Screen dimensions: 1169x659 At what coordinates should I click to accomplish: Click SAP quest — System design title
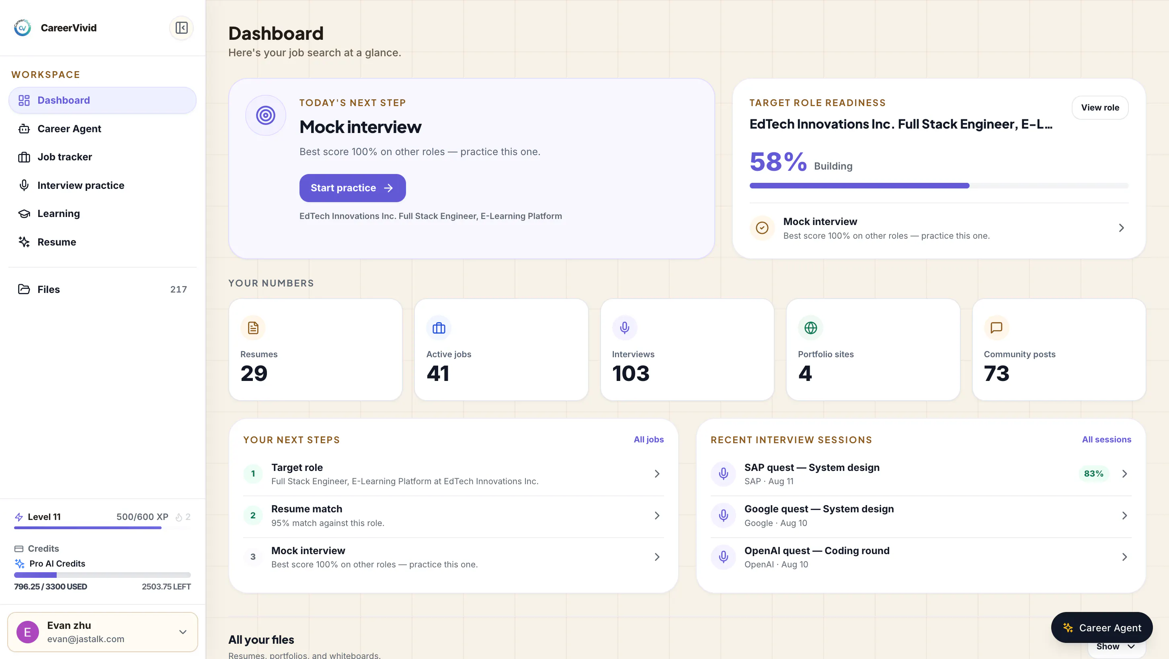[811, 468]
